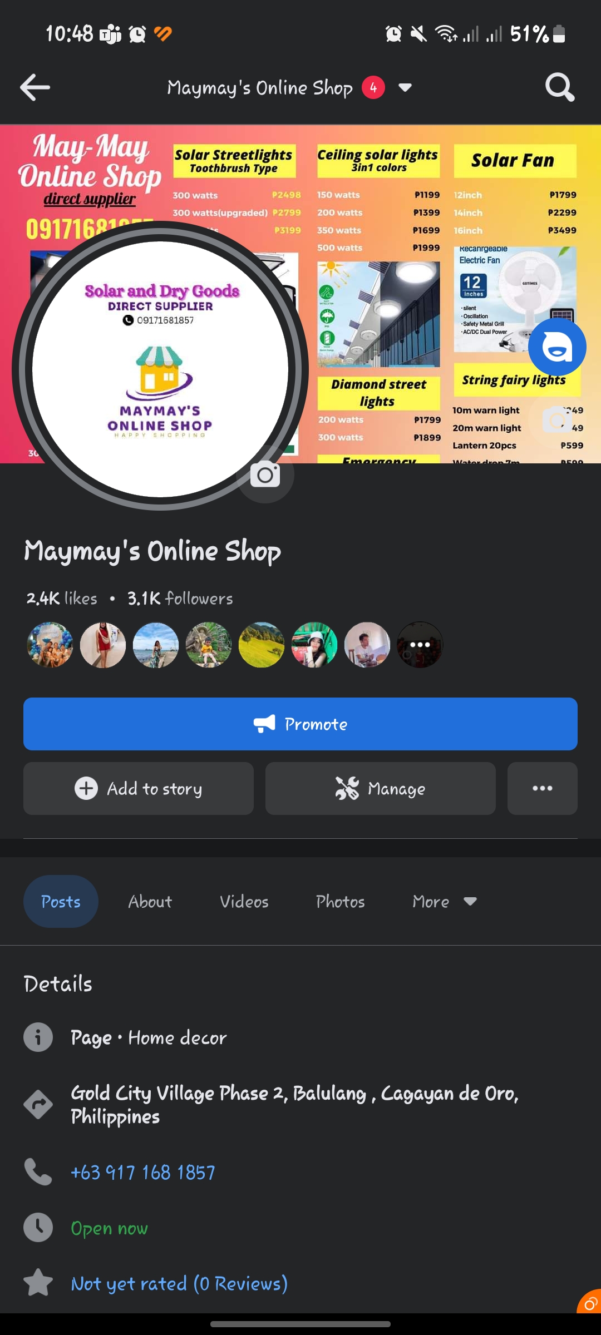601x1335 pixels.
Task: Switch to the Photos tab
Action: [x=341, y=901]
